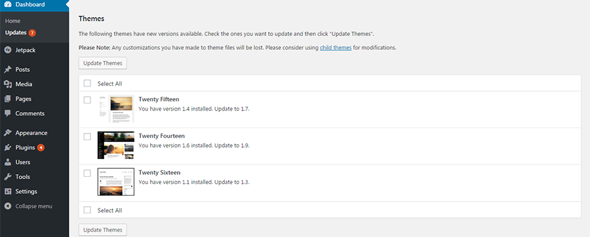The image size is (590, 237).
Task: Tick the Twenty Fifteen theme checkbox
Action: click(87, 100)
